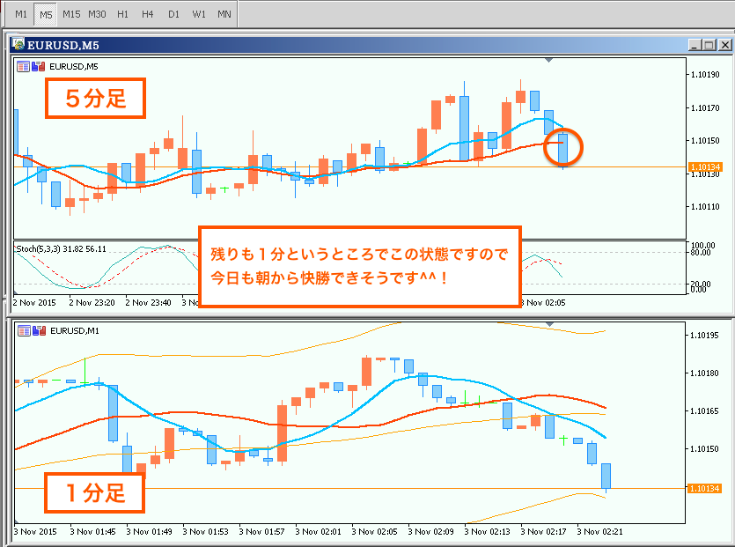Click the Stoch(5,3,3) indicator label
Viewport: 735px width, 547px height.
coord(61,249)
